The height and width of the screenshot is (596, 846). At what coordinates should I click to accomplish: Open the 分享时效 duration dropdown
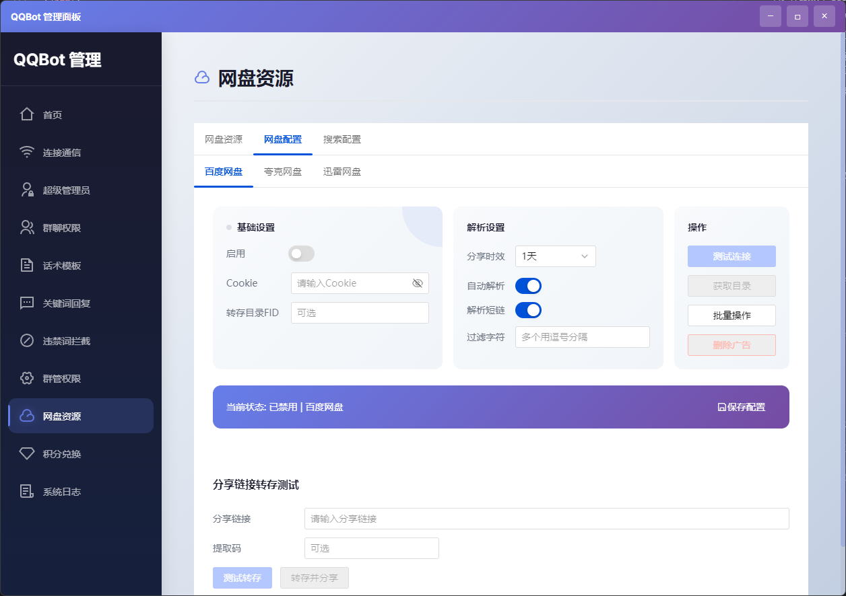tap(555, 256)
